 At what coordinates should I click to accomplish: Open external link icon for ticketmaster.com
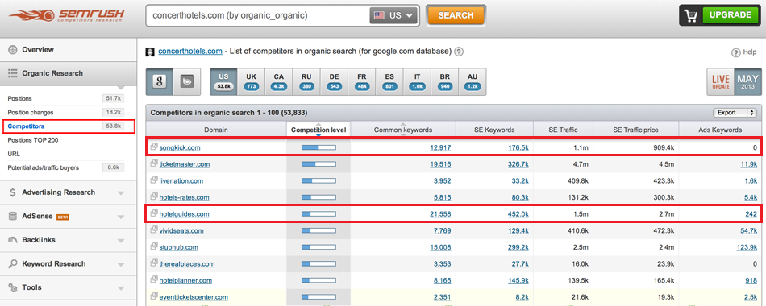(x=154, y=163)
